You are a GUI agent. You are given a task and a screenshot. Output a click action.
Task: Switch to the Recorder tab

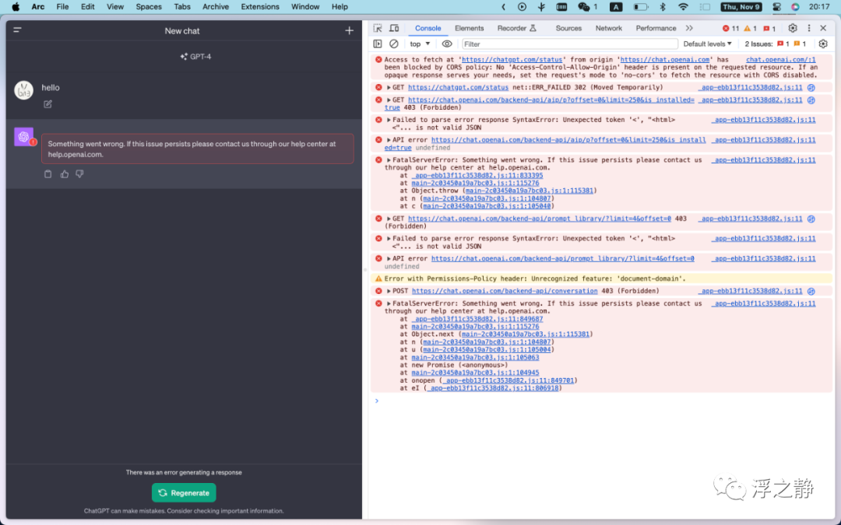point(516,28)
